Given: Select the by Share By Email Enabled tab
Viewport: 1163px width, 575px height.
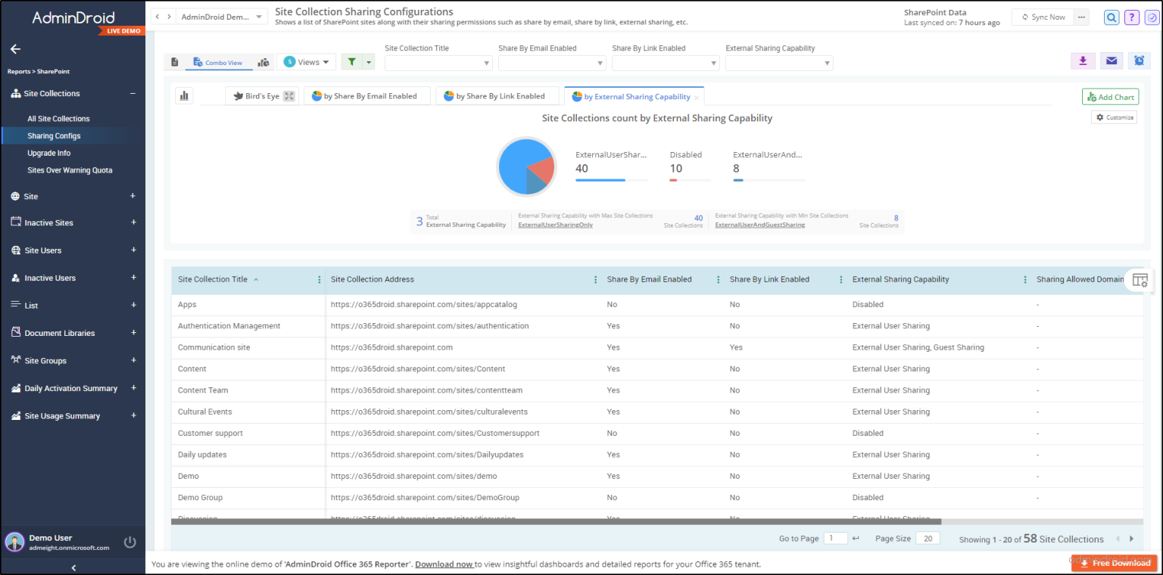Looking at the screenshot, I should click(x=366, y=96).
